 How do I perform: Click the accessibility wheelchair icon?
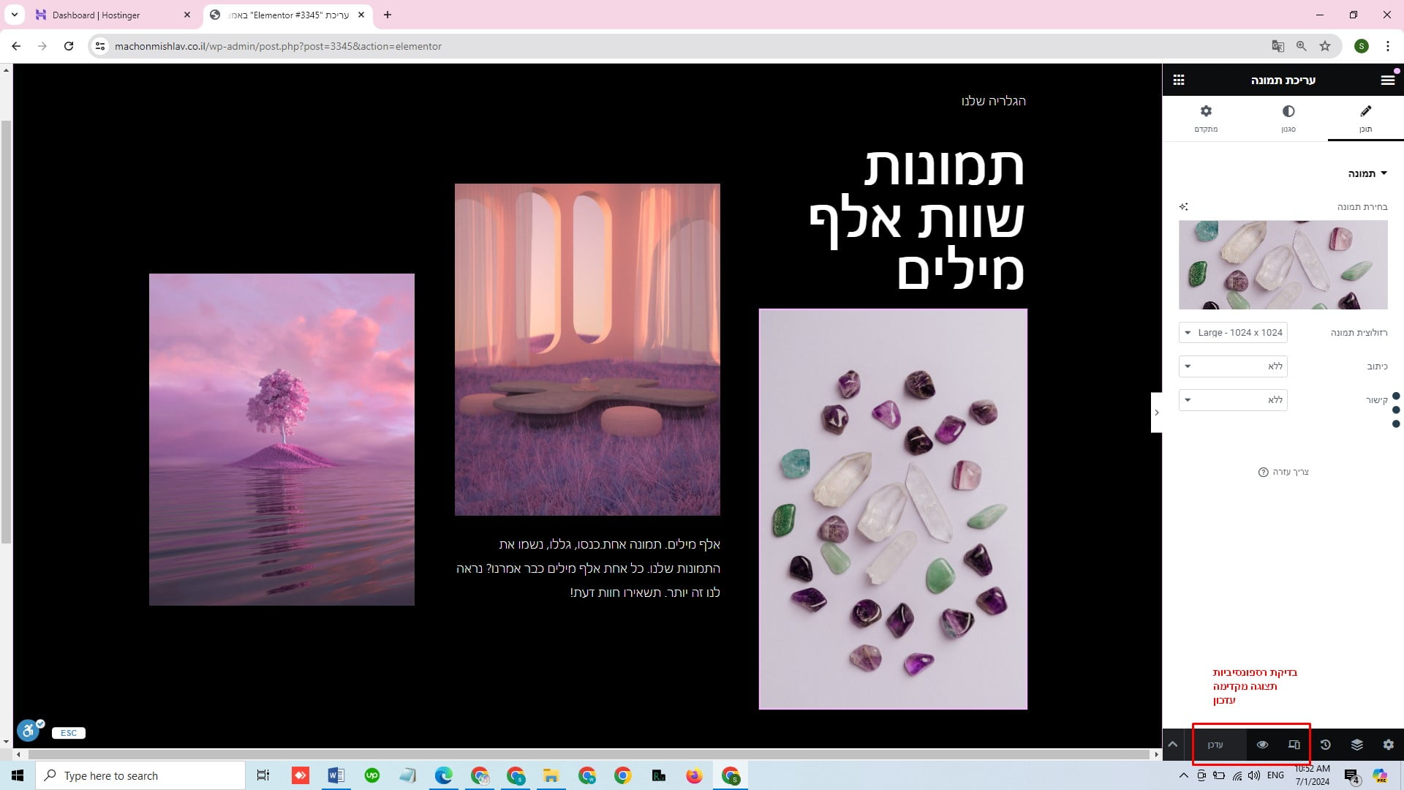point(28,730)
